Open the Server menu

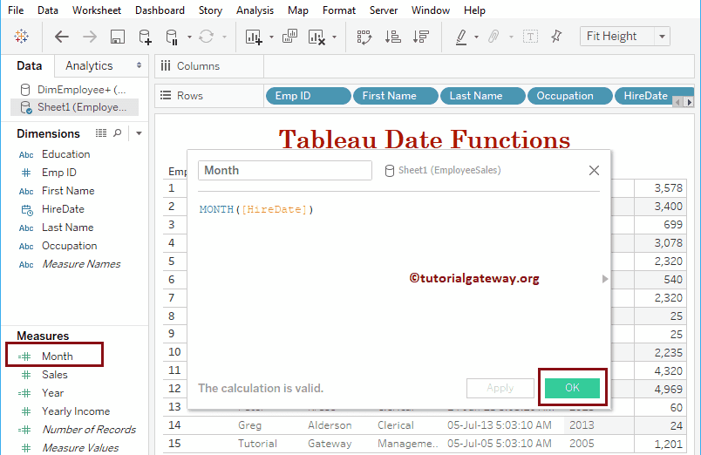pos(384,10)
